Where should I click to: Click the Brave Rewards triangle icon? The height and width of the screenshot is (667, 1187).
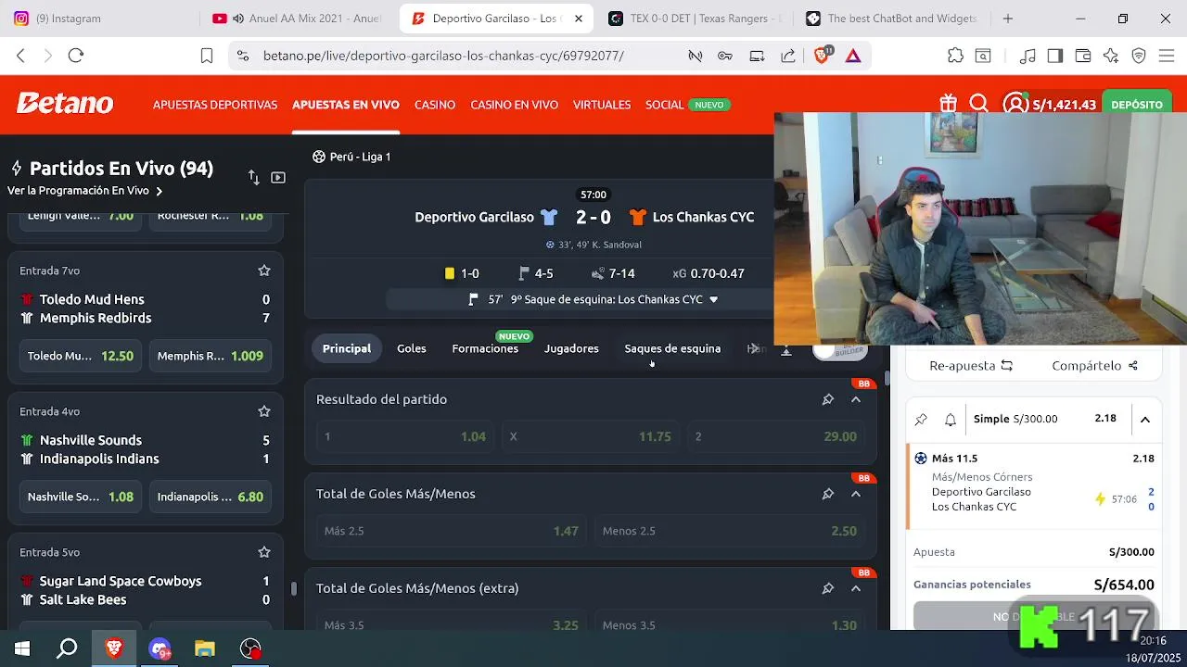[x=853, y=56]
